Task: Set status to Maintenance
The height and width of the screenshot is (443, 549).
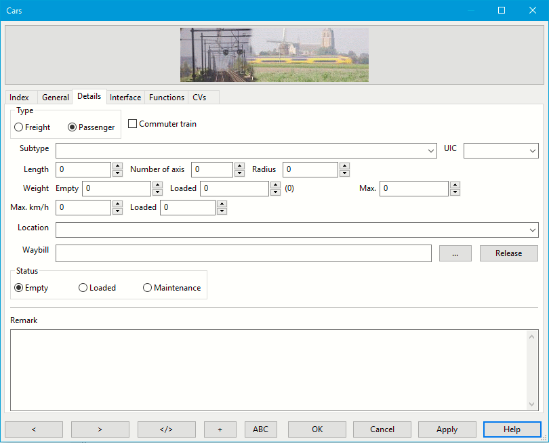Action: [x=148, y=288]
